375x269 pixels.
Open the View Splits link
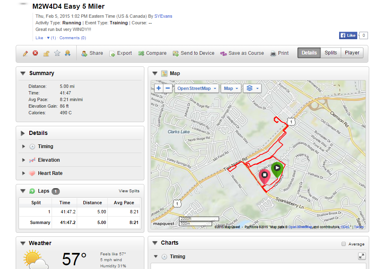coord(129,191)
